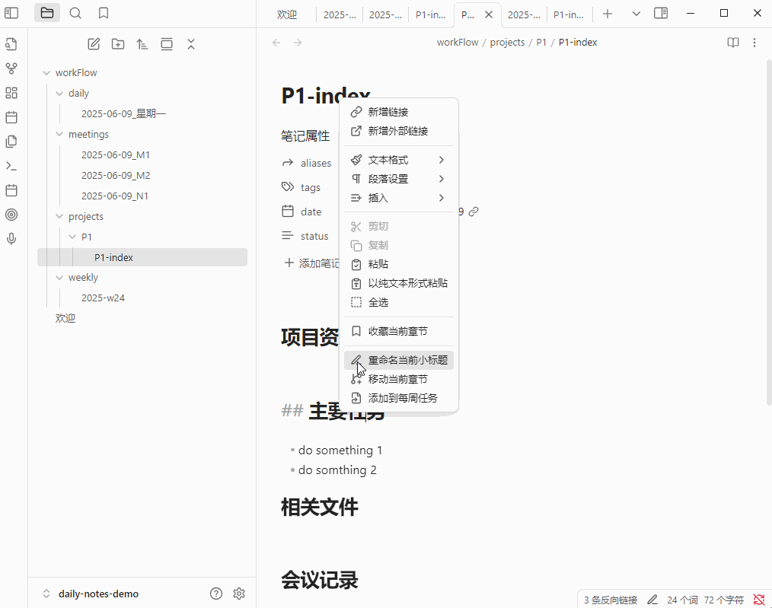
Task: Open the templates ribbon icon
Action: tap(11, 142)
